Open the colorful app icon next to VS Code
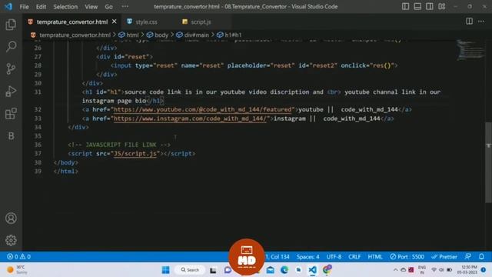The width and height of the screenshot is (492, 277). point(327,270)
